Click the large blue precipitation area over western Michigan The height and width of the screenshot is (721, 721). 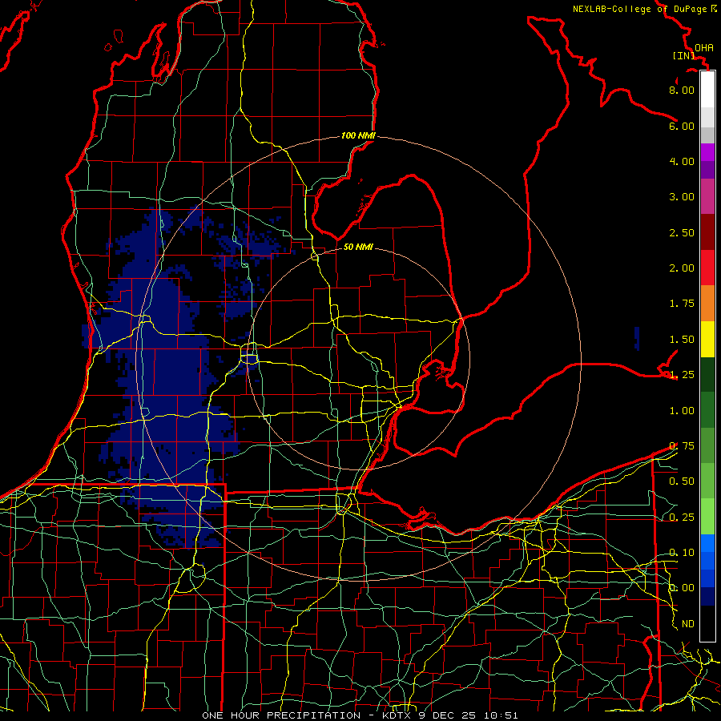(170, 377)
